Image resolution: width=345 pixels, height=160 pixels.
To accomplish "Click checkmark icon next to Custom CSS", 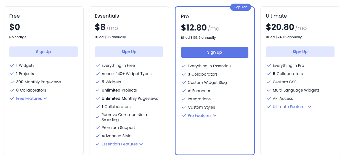I will coord(269,82).
